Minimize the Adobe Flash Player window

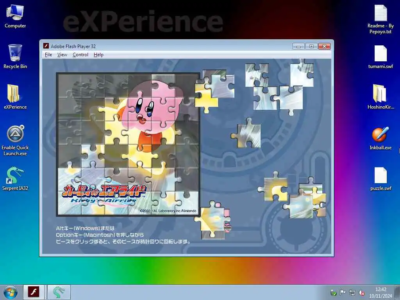point(298,46)
